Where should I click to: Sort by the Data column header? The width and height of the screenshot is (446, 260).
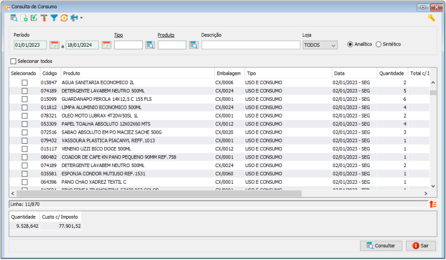355,73
